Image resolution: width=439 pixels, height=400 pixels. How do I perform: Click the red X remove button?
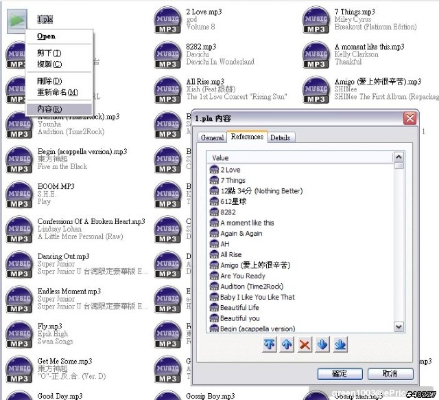[305, 344]
